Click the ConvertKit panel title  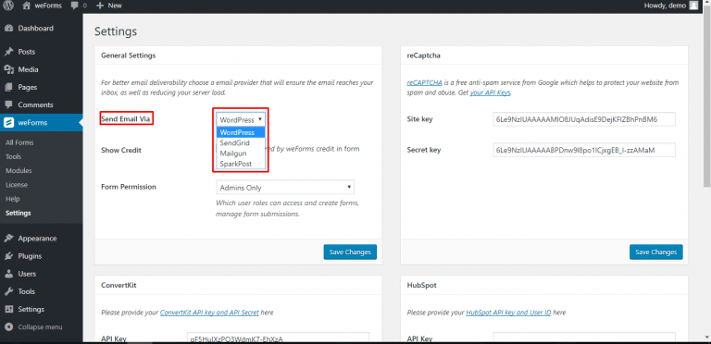click(118, 285)
